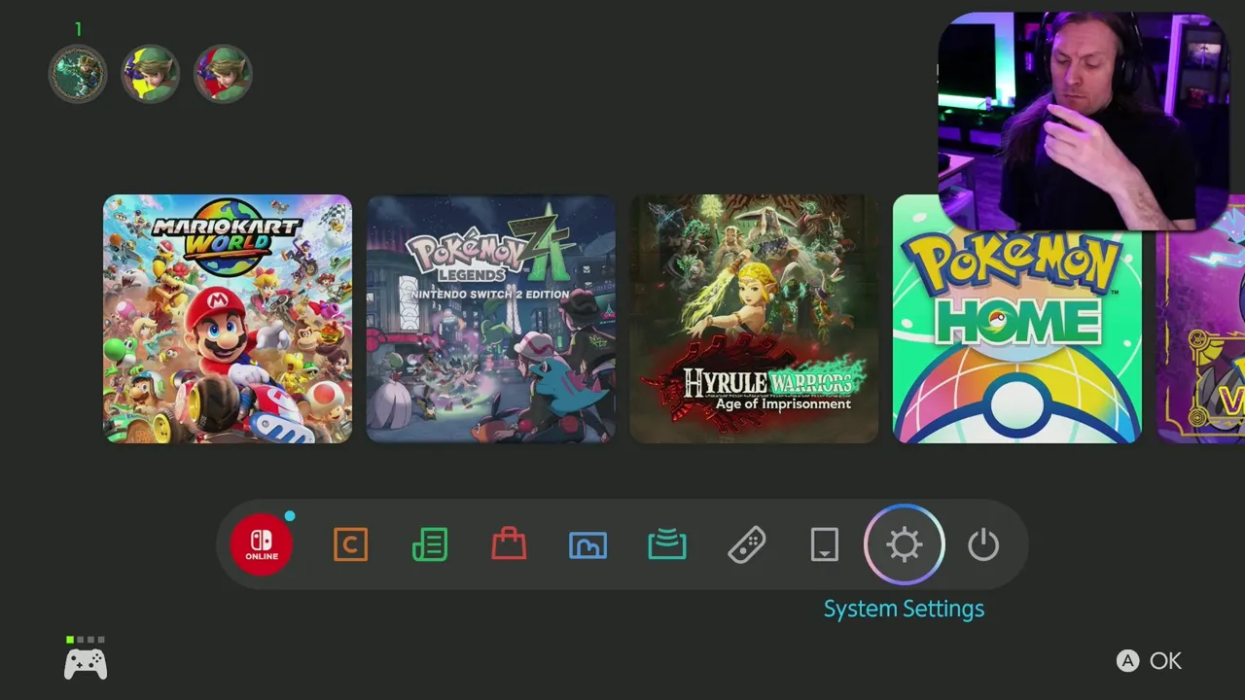1245x700 pixels.
Task: Launch Hyrule Warriors Age of Imprisonment tile
Action: pos(754,319)
